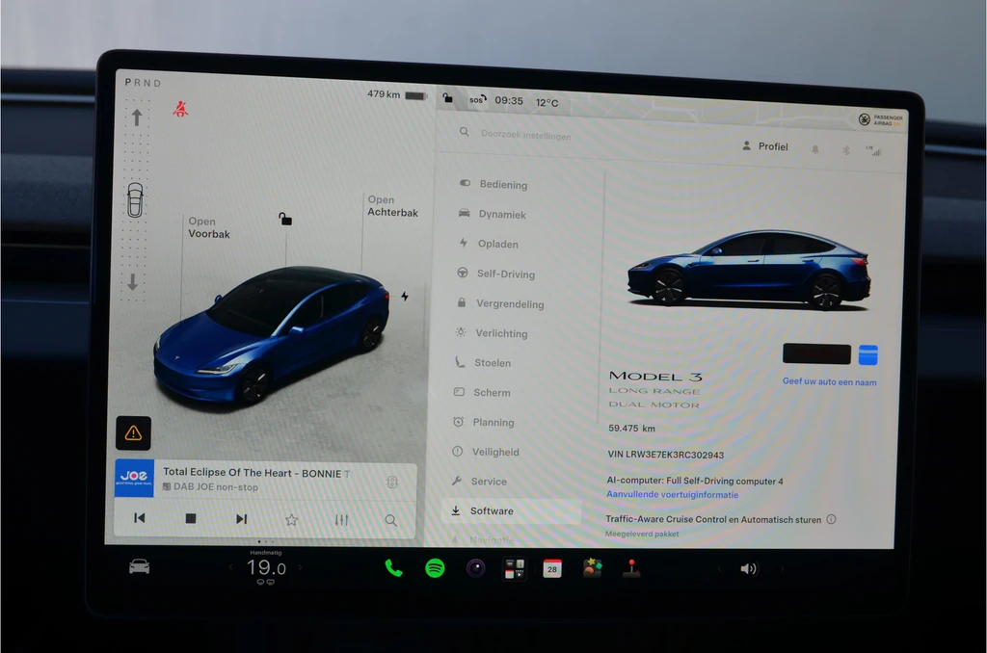
Task: Open the arcade joystick app
Action: click(631, 568)
